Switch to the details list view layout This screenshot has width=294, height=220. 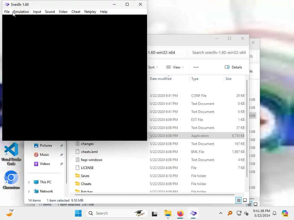coord(239,200)
